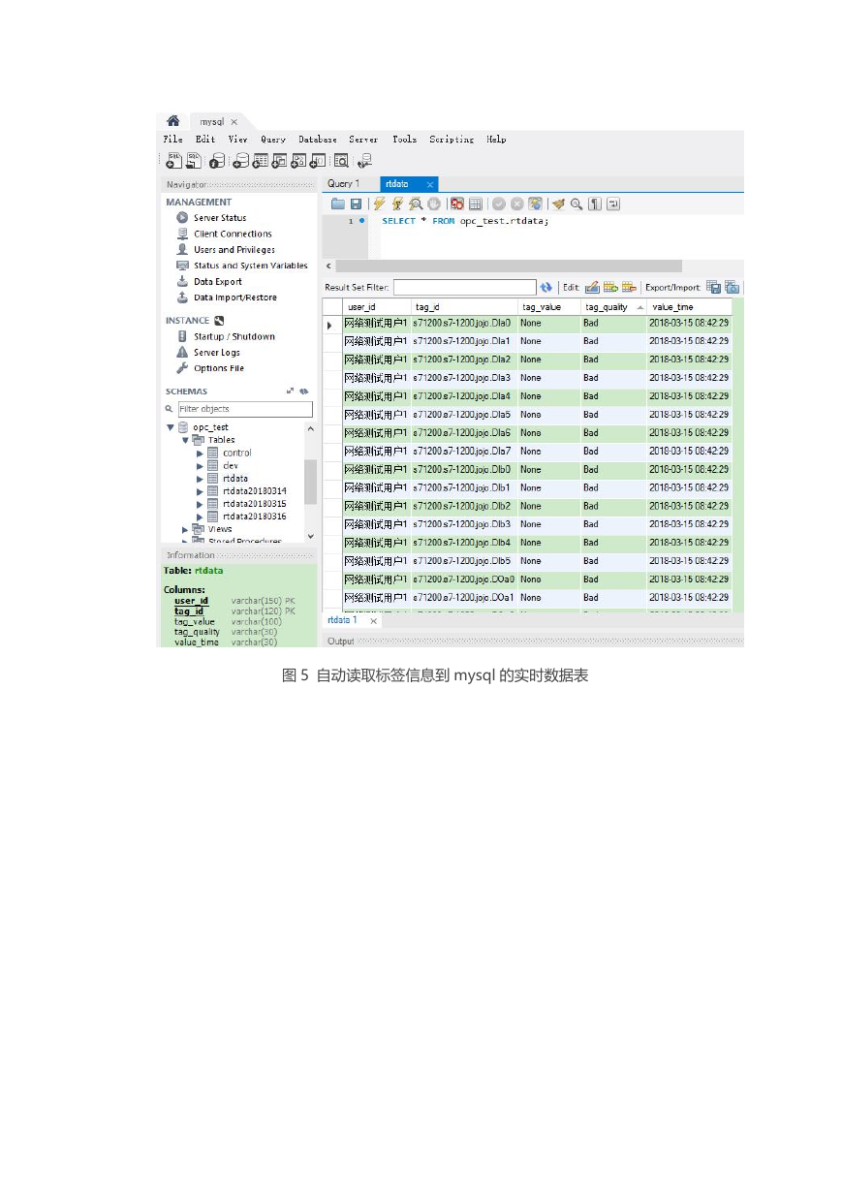Image resolution: width=842 pixels, height=1190 pixels.
Task: Create a new SQL tab from main toolbar
Action: [x=174, y=161]
